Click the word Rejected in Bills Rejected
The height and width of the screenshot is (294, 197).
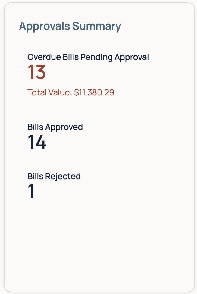pos(63,177)
